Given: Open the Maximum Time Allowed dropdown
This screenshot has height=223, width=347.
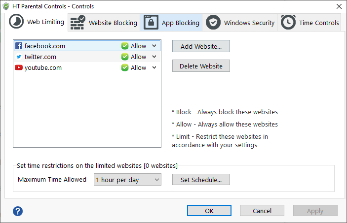Looking at the screenshot, I should click(x=127, y=180).
